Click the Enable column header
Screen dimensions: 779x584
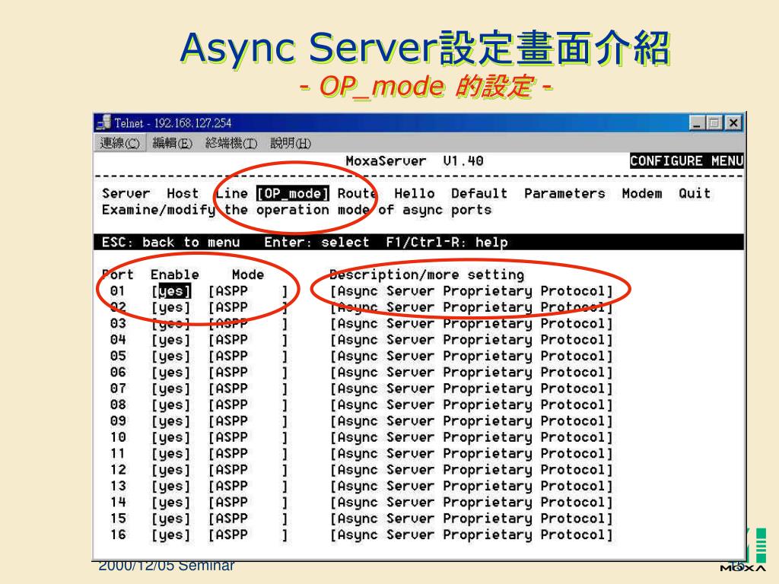click(x=174, y=275)
